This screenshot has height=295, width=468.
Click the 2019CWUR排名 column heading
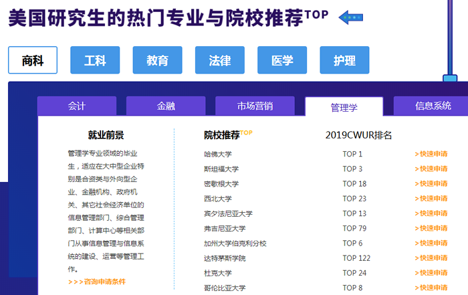[358, 135]
